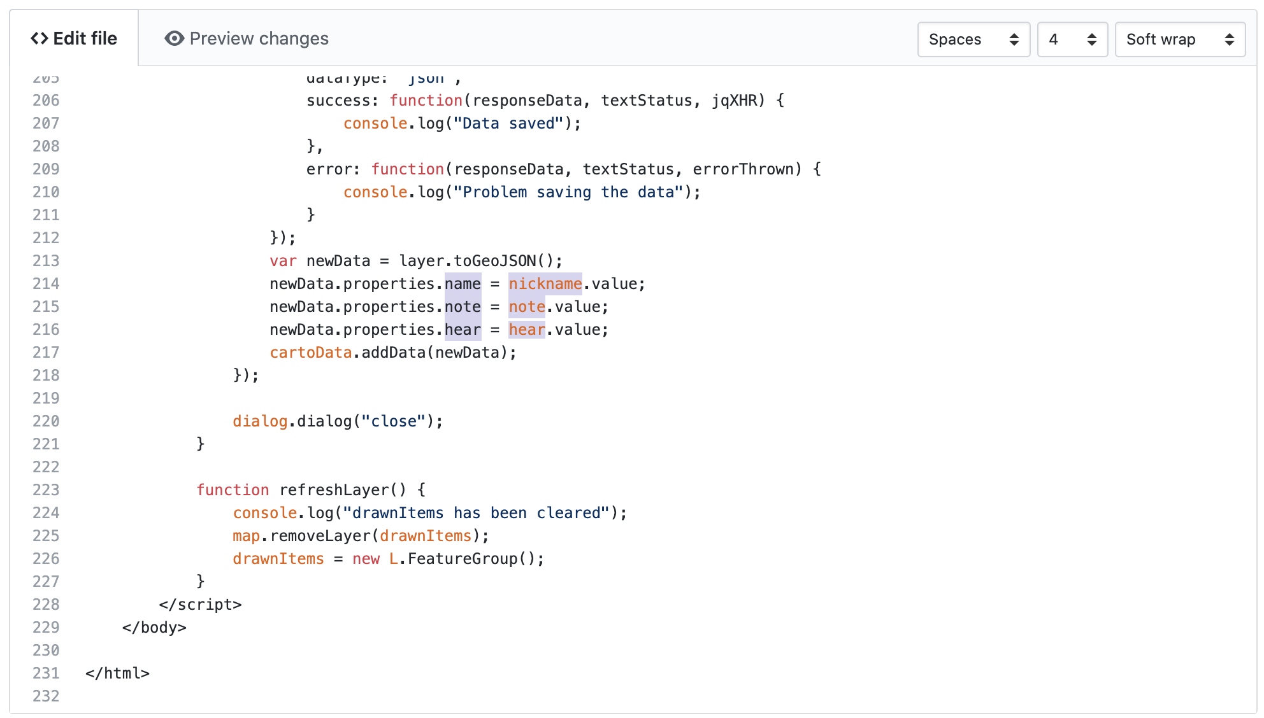This screenshot has height=718, width=1264.
Task: Place cursor at empty last line 232
Action: coord(191,696)
